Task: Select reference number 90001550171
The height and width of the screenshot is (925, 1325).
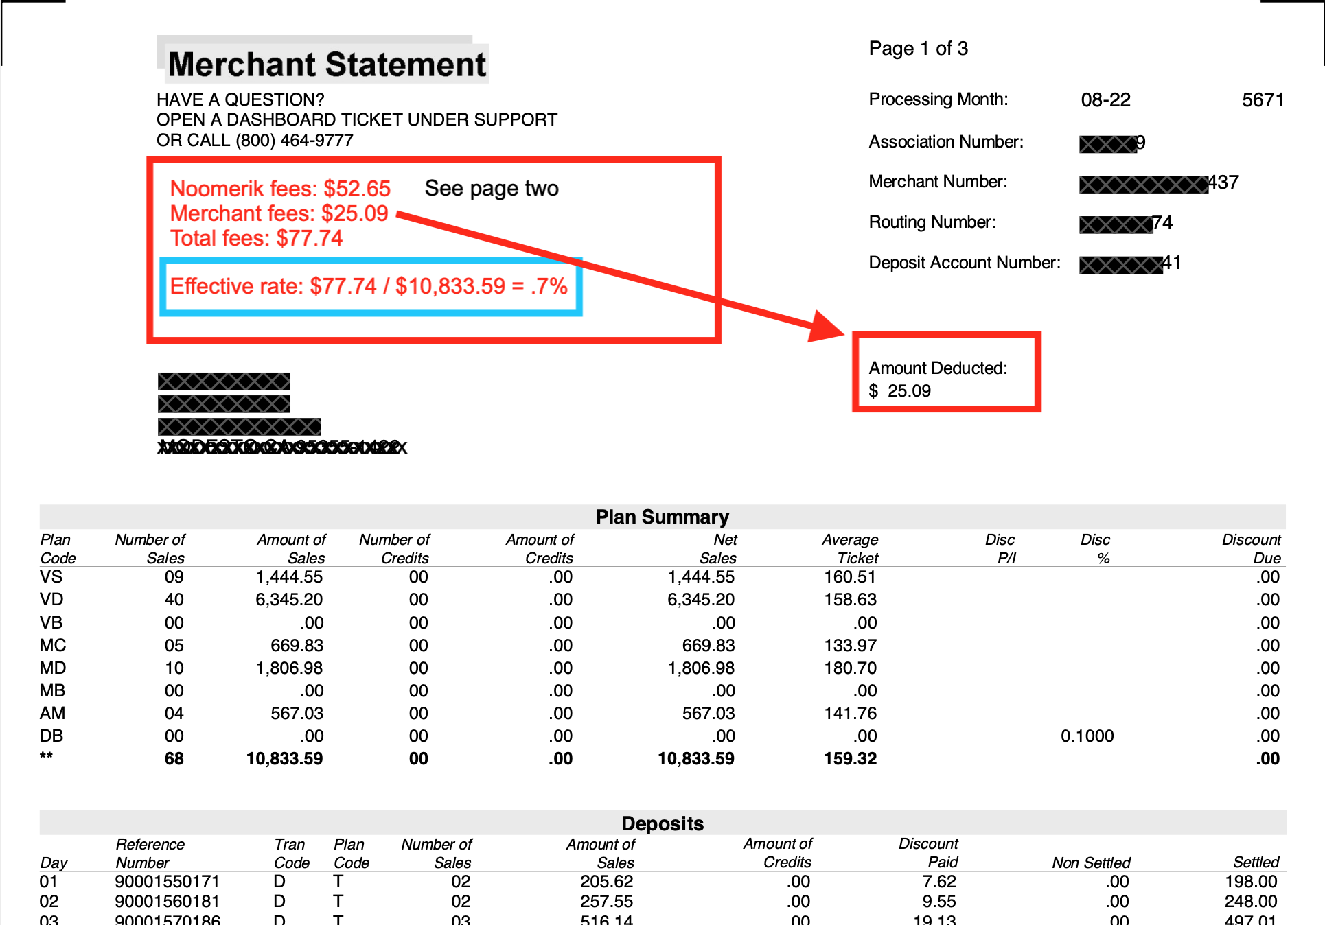Action: pos(167,882)
